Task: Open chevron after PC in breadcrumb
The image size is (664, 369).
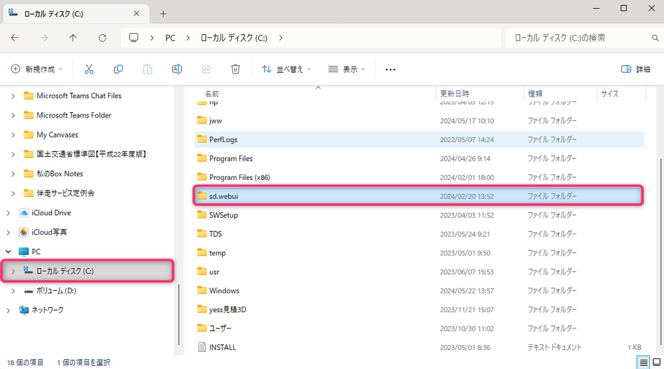Action: [x=188, y=38]
